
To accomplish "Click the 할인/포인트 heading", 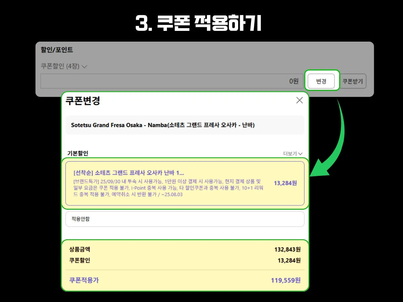I will (x=57, y=50).
